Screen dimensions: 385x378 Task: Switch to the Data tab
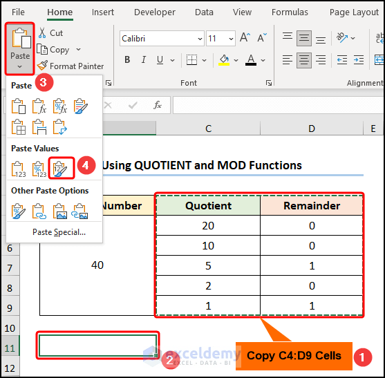(x=204, y=12)
